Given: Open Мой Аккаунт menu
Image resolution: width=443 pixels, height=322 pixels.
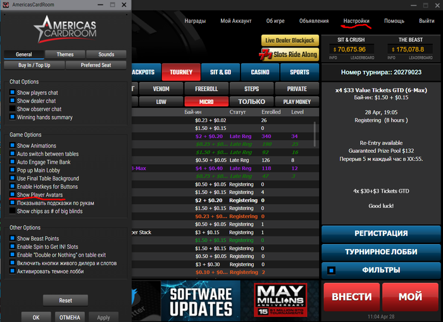Looking at the screenshot, I should click(x=236, y=21).
